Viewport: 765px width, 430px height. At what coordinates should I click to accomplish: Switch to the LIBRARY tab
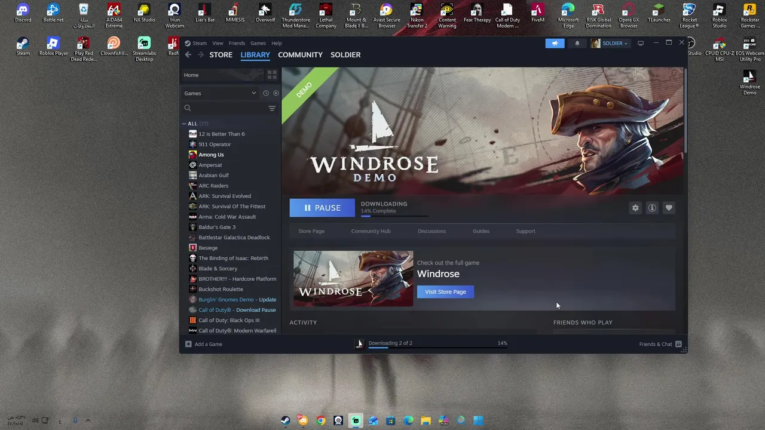click(255, 55)
